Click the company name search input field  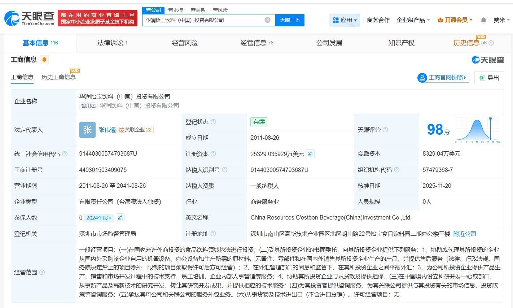tap(204, 20)
